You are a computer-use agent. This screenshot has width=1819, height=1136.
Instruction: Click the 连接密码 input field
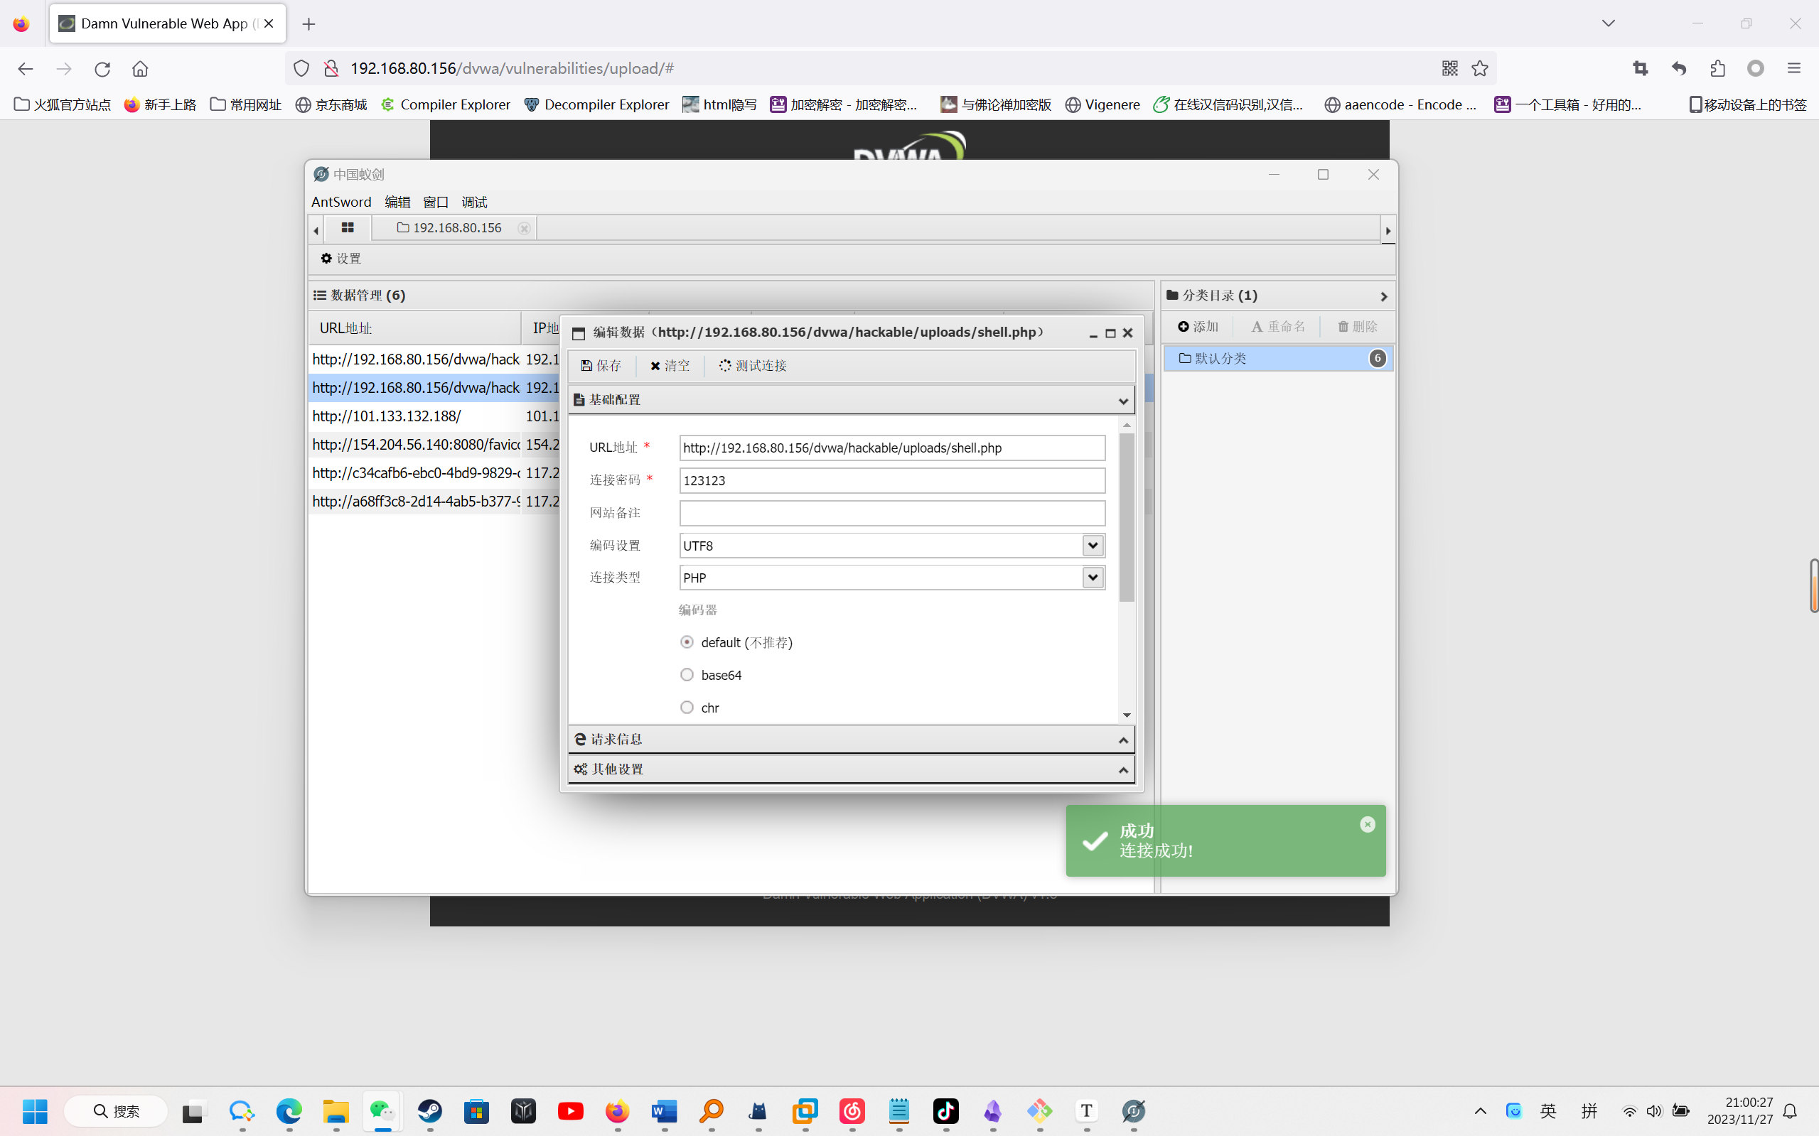pos(892,480)
